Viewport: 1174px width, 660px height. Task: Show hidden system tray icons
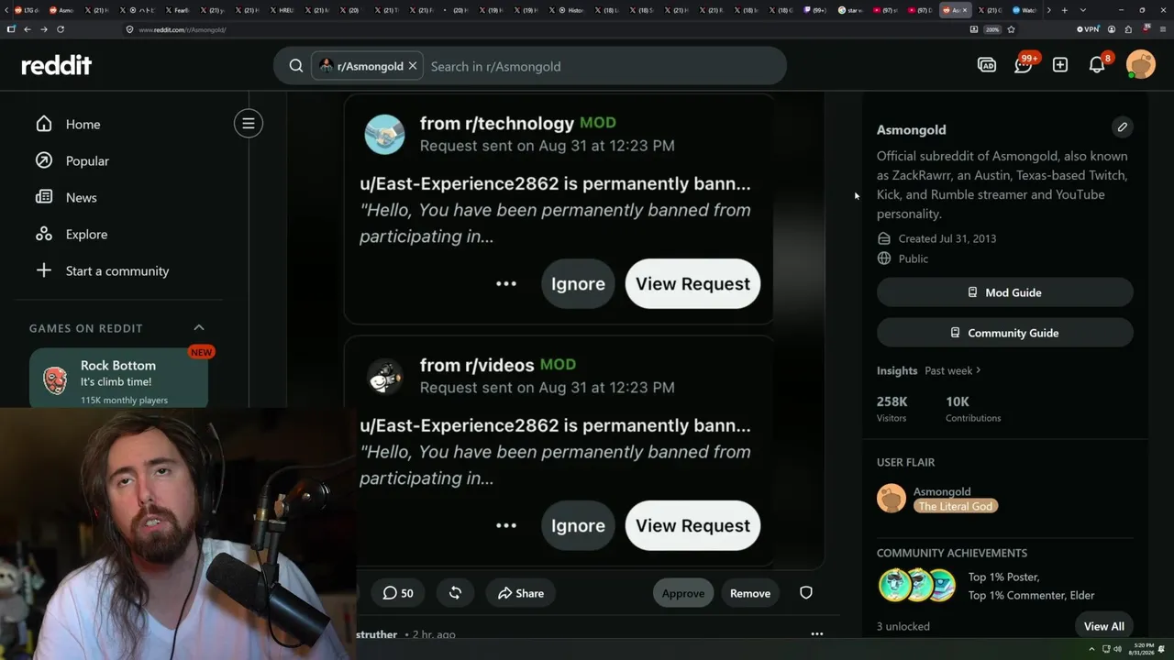tap(1091, 649)
